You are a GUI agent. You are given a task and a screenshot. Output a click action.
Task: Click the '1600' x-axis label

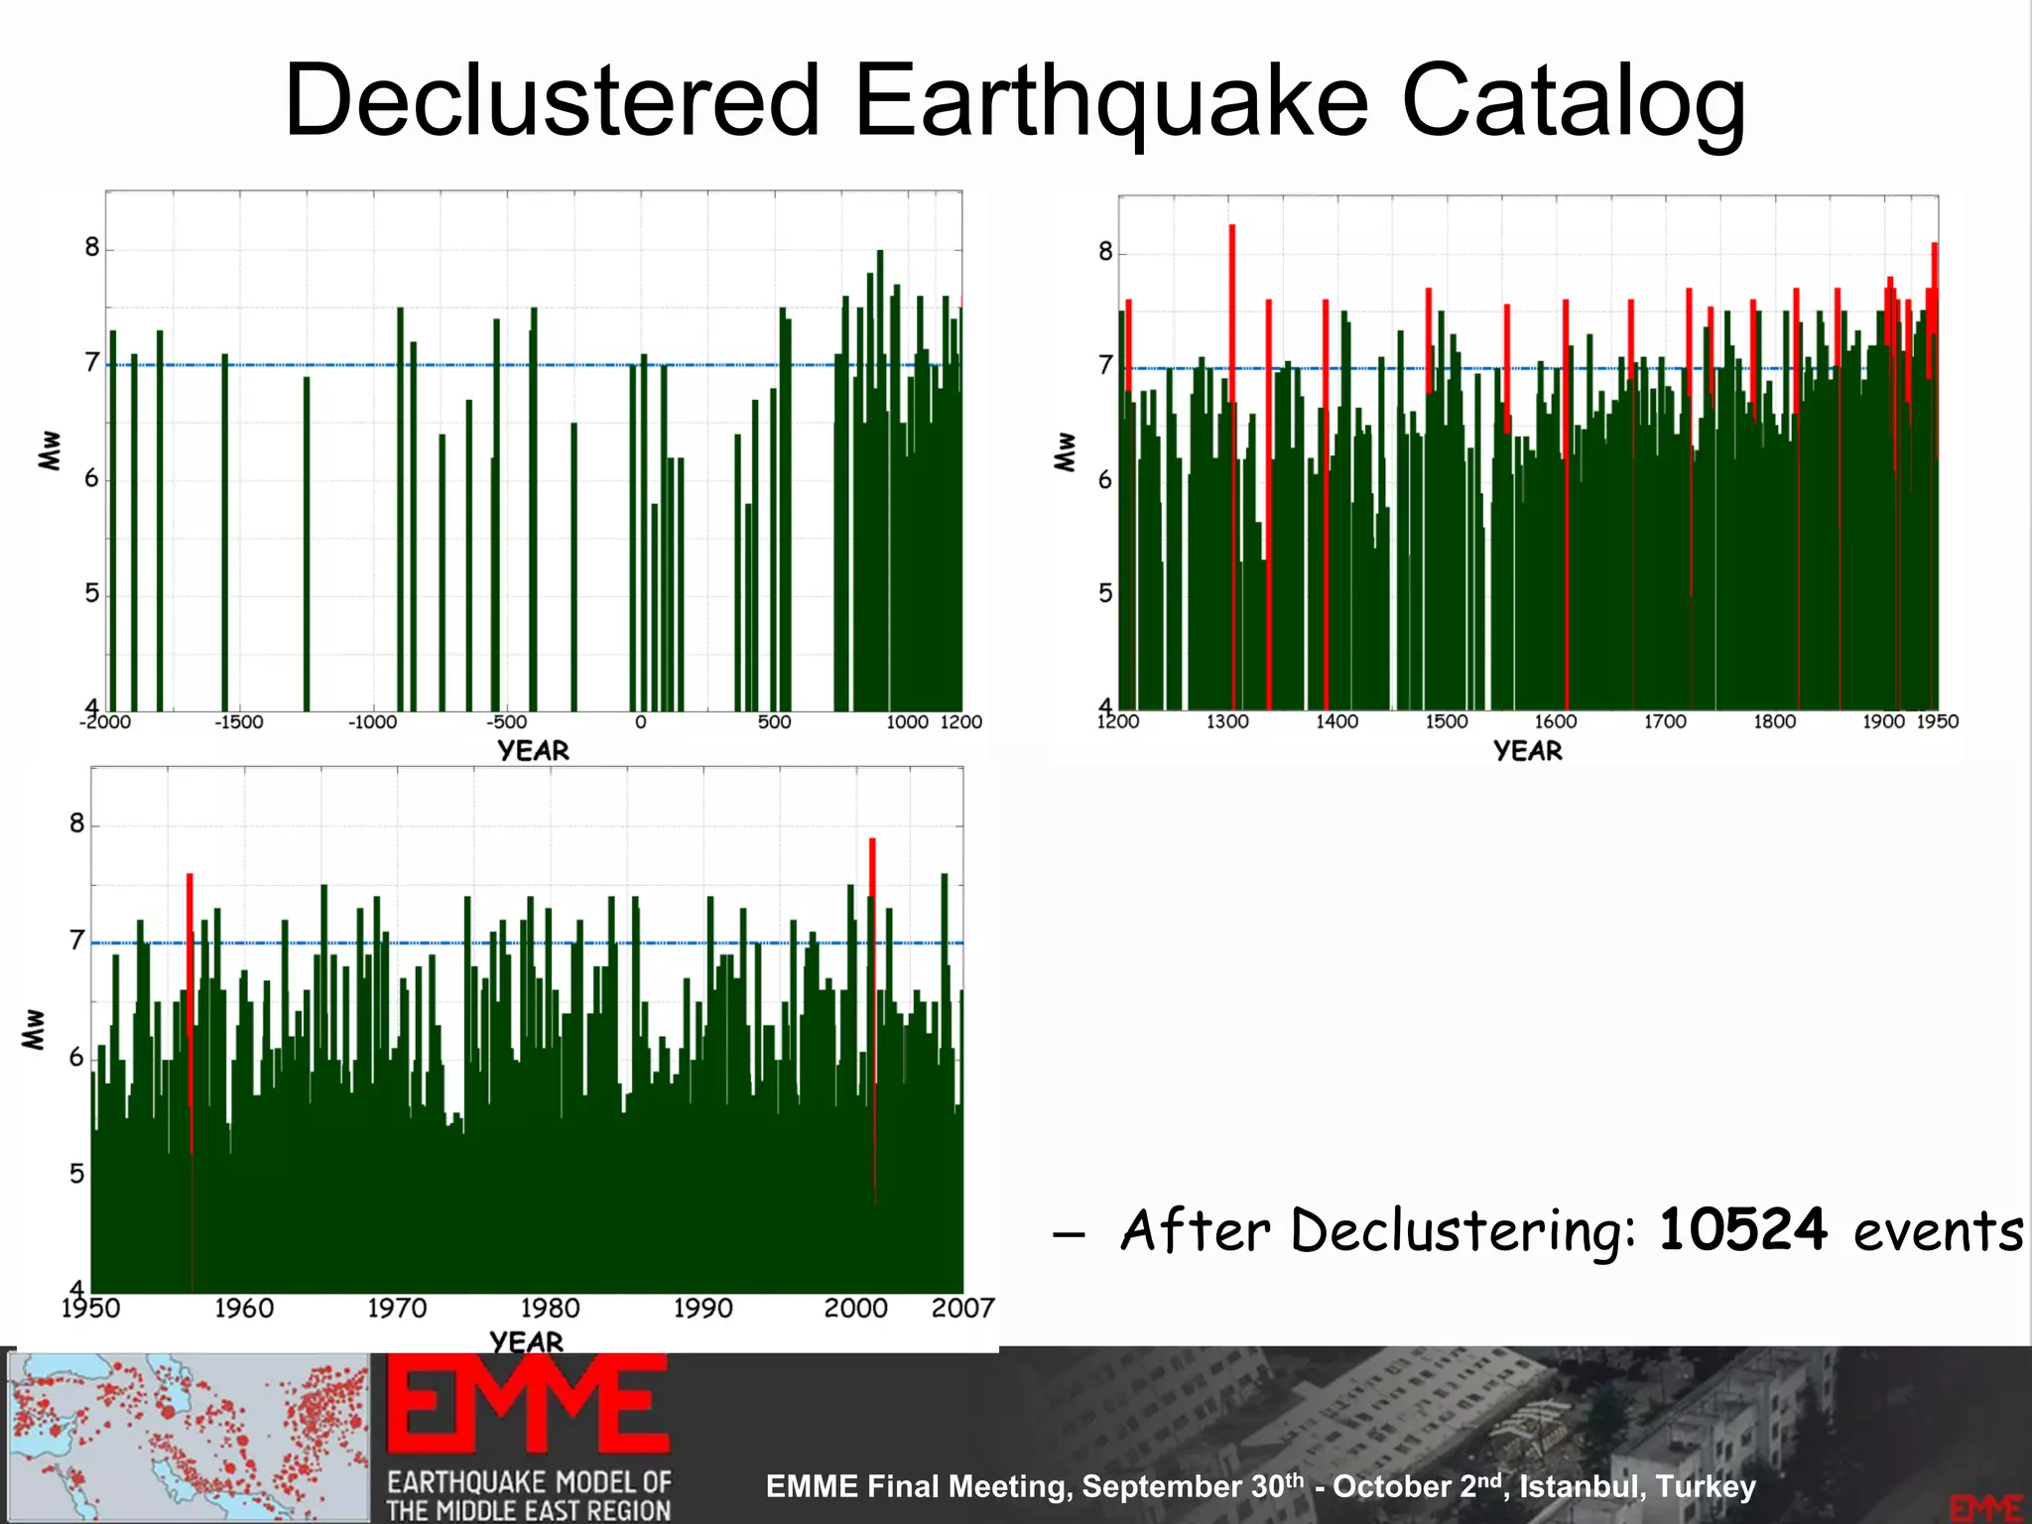click(x=1556, y=721)
